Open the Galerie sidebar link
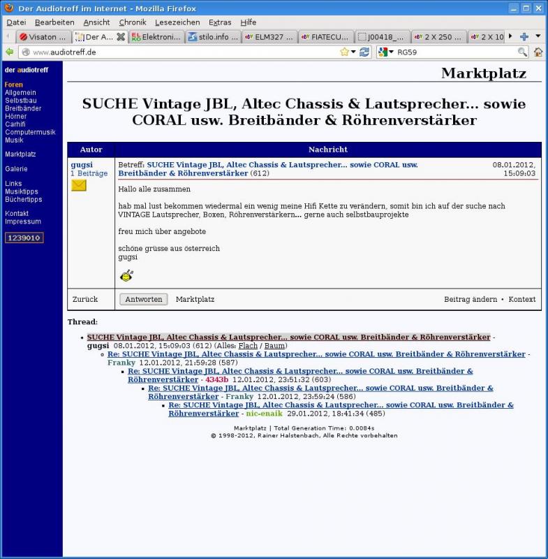The image size is (548, 559). [x=16, y=168]
